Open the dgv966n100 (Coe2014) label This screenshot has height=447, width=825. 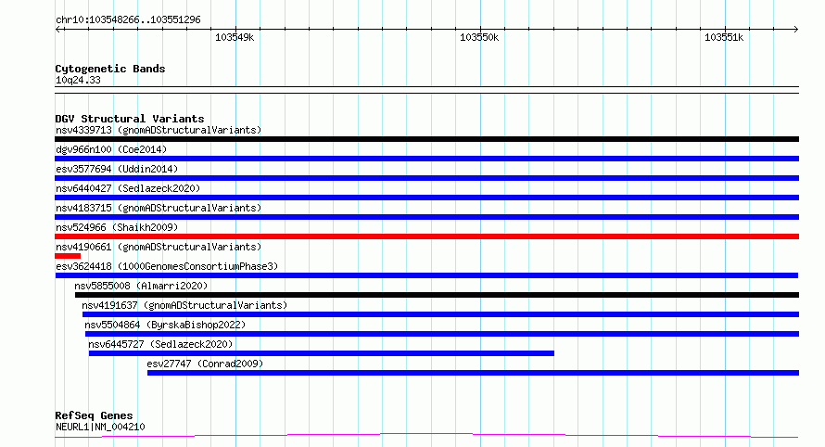pyautogui.click(x=111, y=149)
